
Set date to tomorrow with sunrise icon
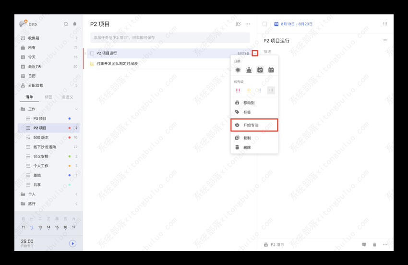249,70
